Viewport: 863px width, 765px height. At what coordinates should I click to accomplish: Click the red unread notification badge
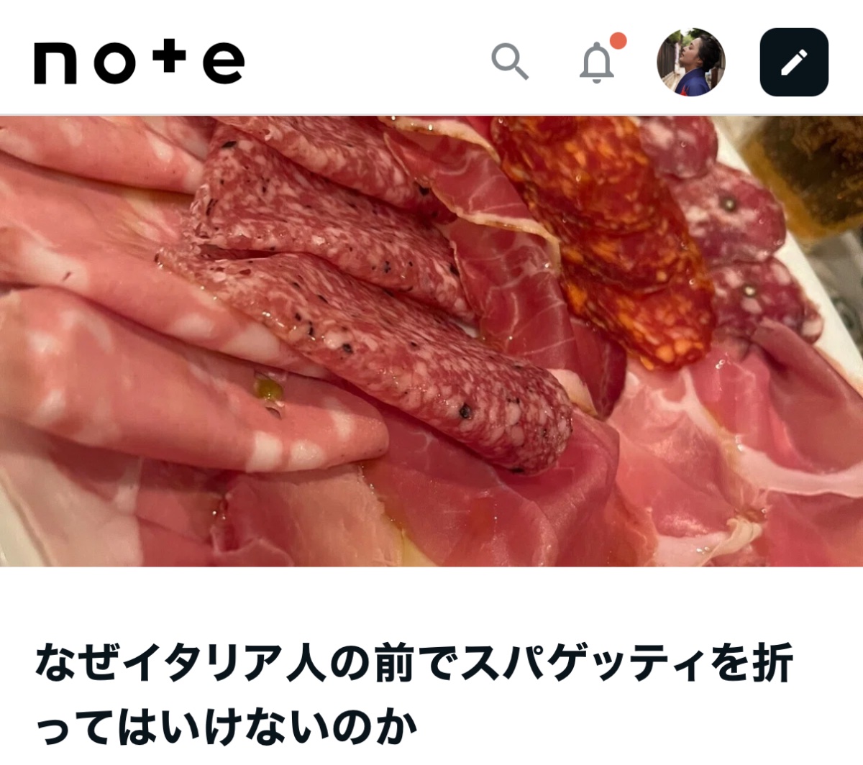(x=617, y=41)
